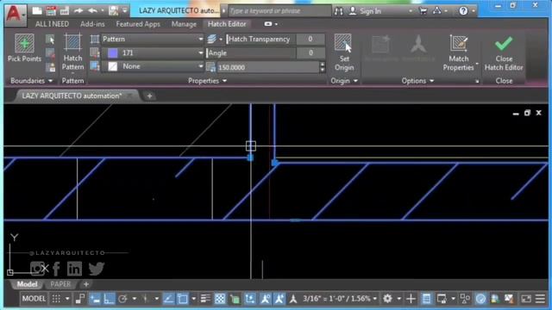The height and width of the screenshot is (310, 552).
Task: Click the Customization menu icon in status bar
Action: coord(540,299)
